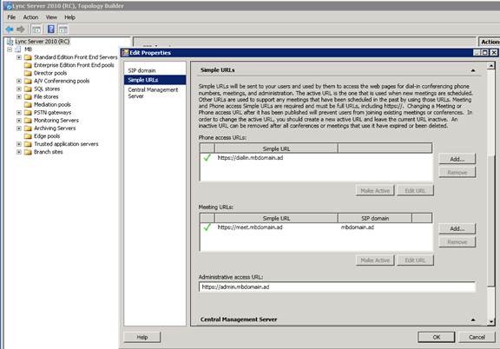Click Simple URL column header in Meeting URLs
This screenshot has height=349, width=500.
pos(276,219)
